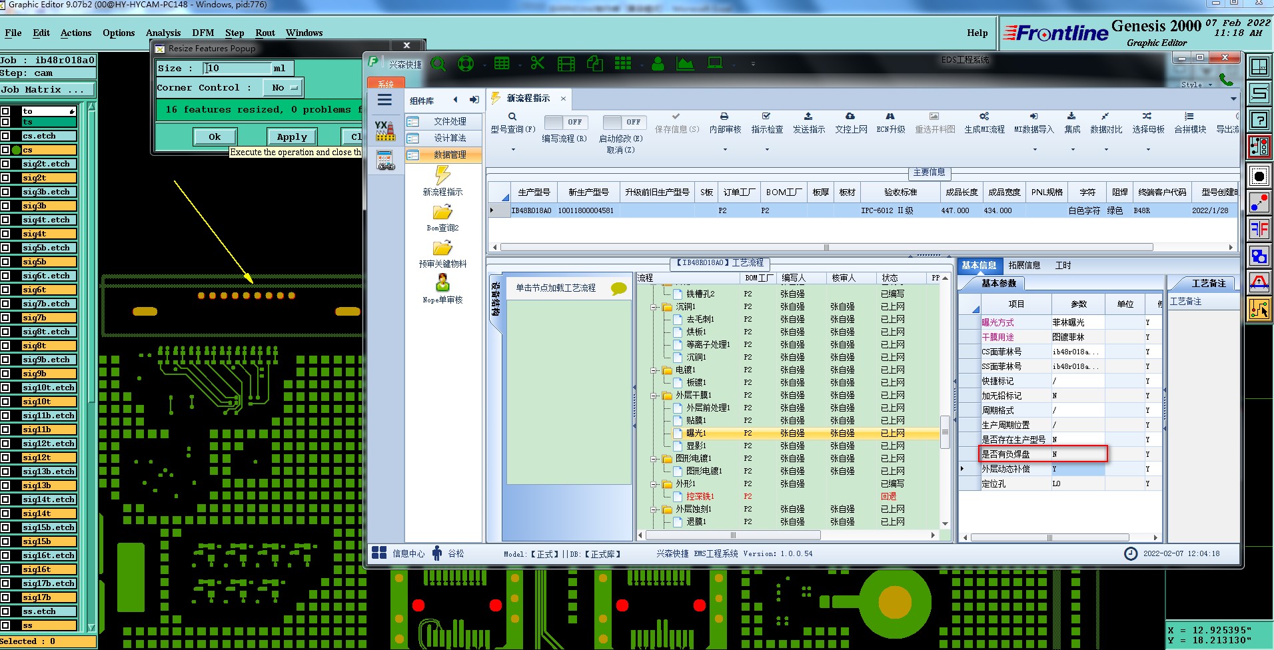Toggle the checkbox for layer sig2t
Image resolution: width=1274 pixels, height=650 pixels.
point(5,178)
